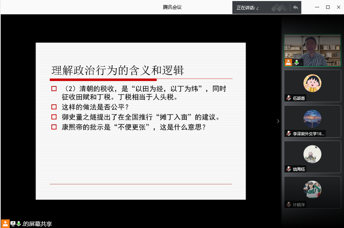Click the screen share icon in bottom bar

(x=13, y=224)
